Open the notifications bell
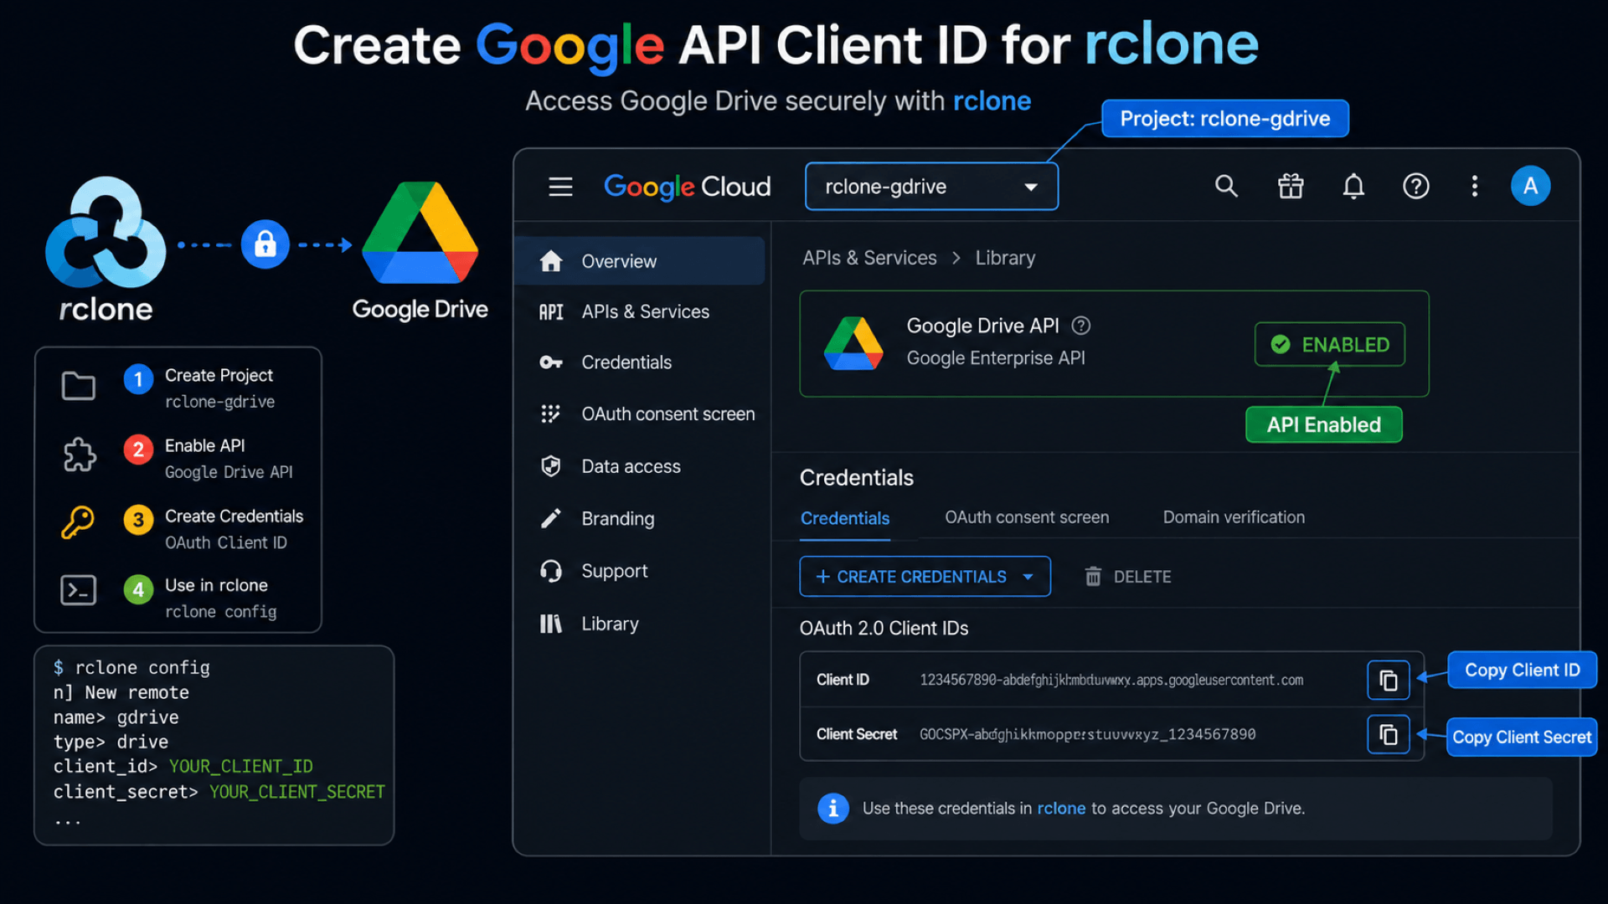This screenshot has width=1608, height=904. 1353,186
